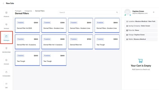Viewport: 159px width, 90px height.
Task: Click the Dermal Fillers breadcrumb item
Action: (x=40, y=11)
